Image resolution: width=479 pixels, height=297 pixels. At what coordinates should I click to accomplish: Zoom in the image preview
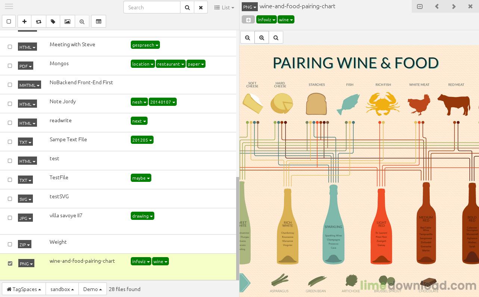tap(262, 38)
